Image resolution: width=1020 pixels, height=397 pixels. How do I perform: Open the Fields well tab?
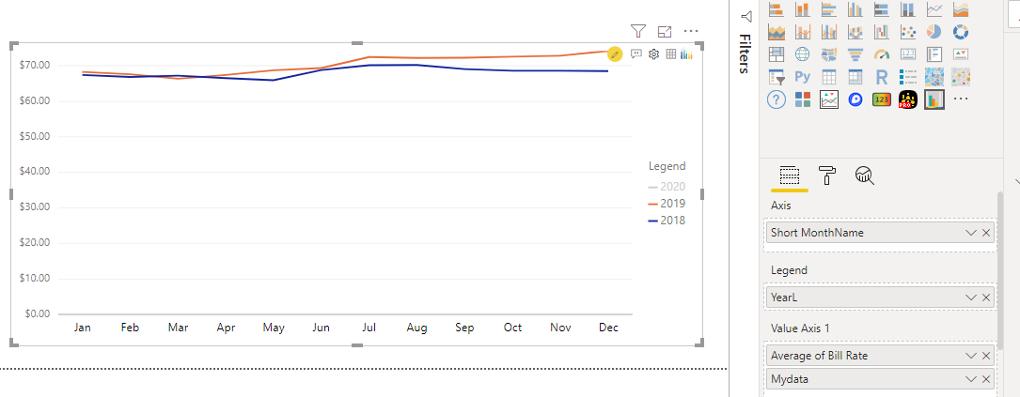789,176
